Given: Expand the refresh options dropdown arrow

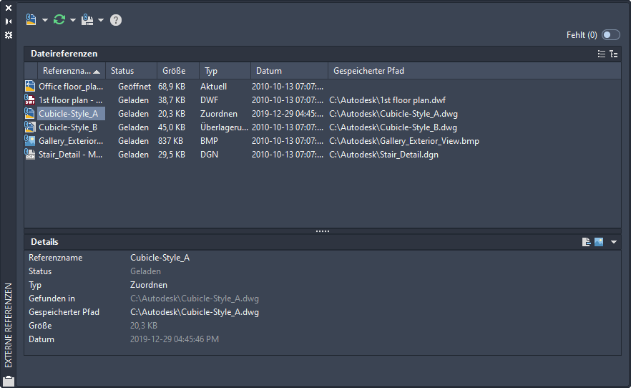Looking at the screenshot, I should coord(73,20).
